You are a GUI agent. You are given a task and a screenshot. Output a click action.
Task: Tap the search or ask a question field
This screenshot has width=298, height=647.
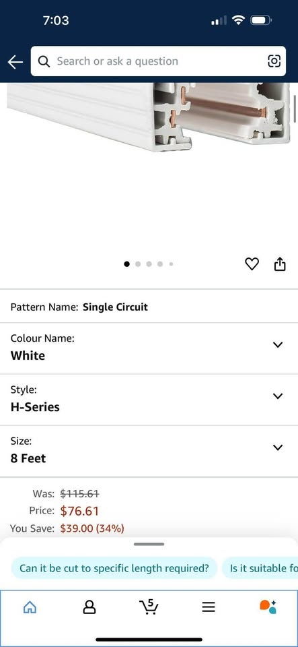pos(159,61)
